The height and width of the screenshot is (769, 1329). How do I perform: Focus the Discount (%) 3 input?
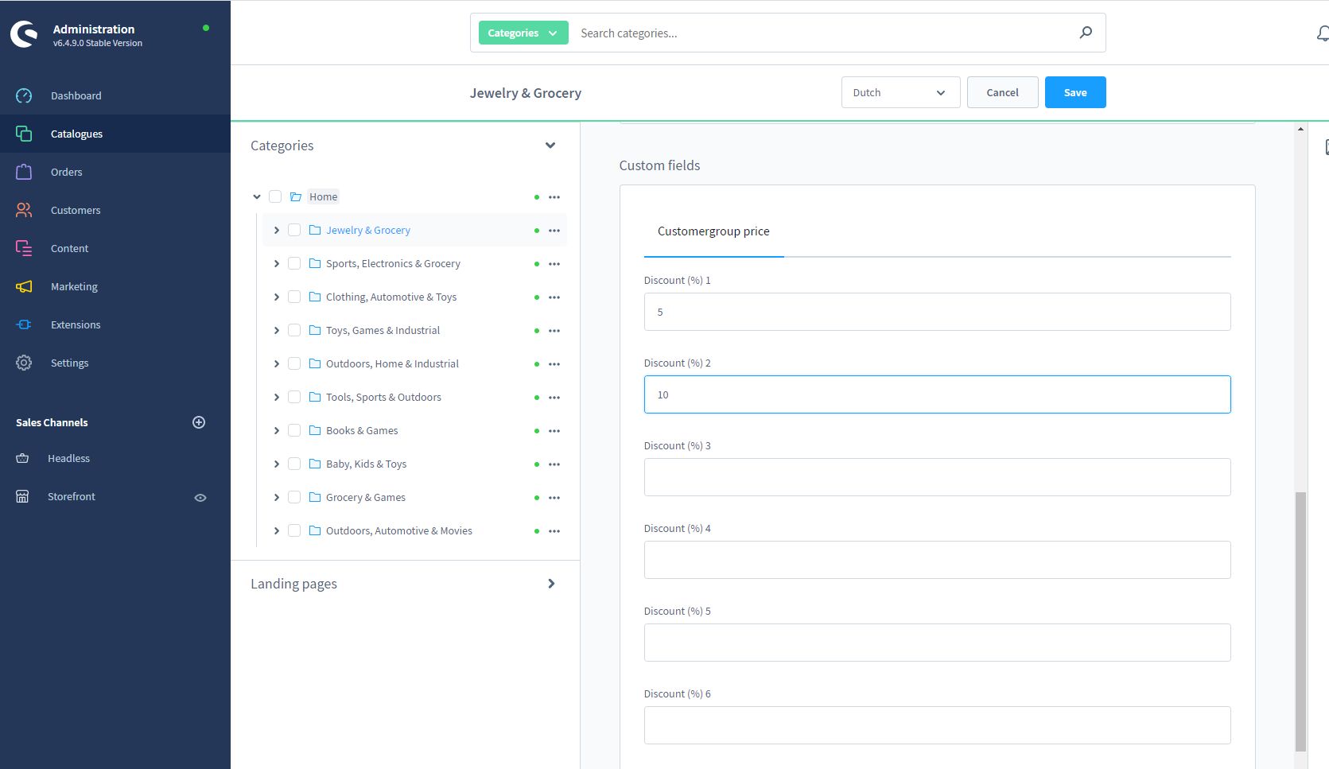937,477
